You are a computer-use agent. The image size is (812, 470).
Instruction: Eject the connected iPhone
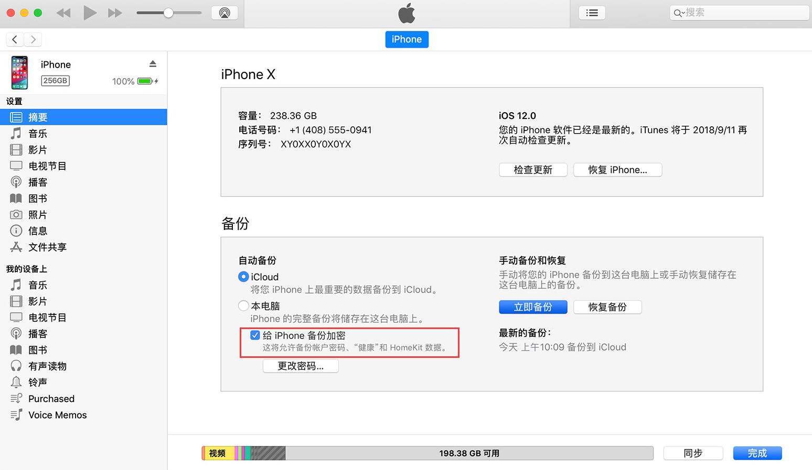pyautogui.click(x=152, y=63)
